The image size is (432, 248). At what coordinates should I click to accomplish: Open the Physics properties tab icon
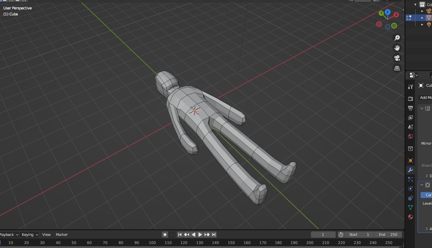pos(410,189)
